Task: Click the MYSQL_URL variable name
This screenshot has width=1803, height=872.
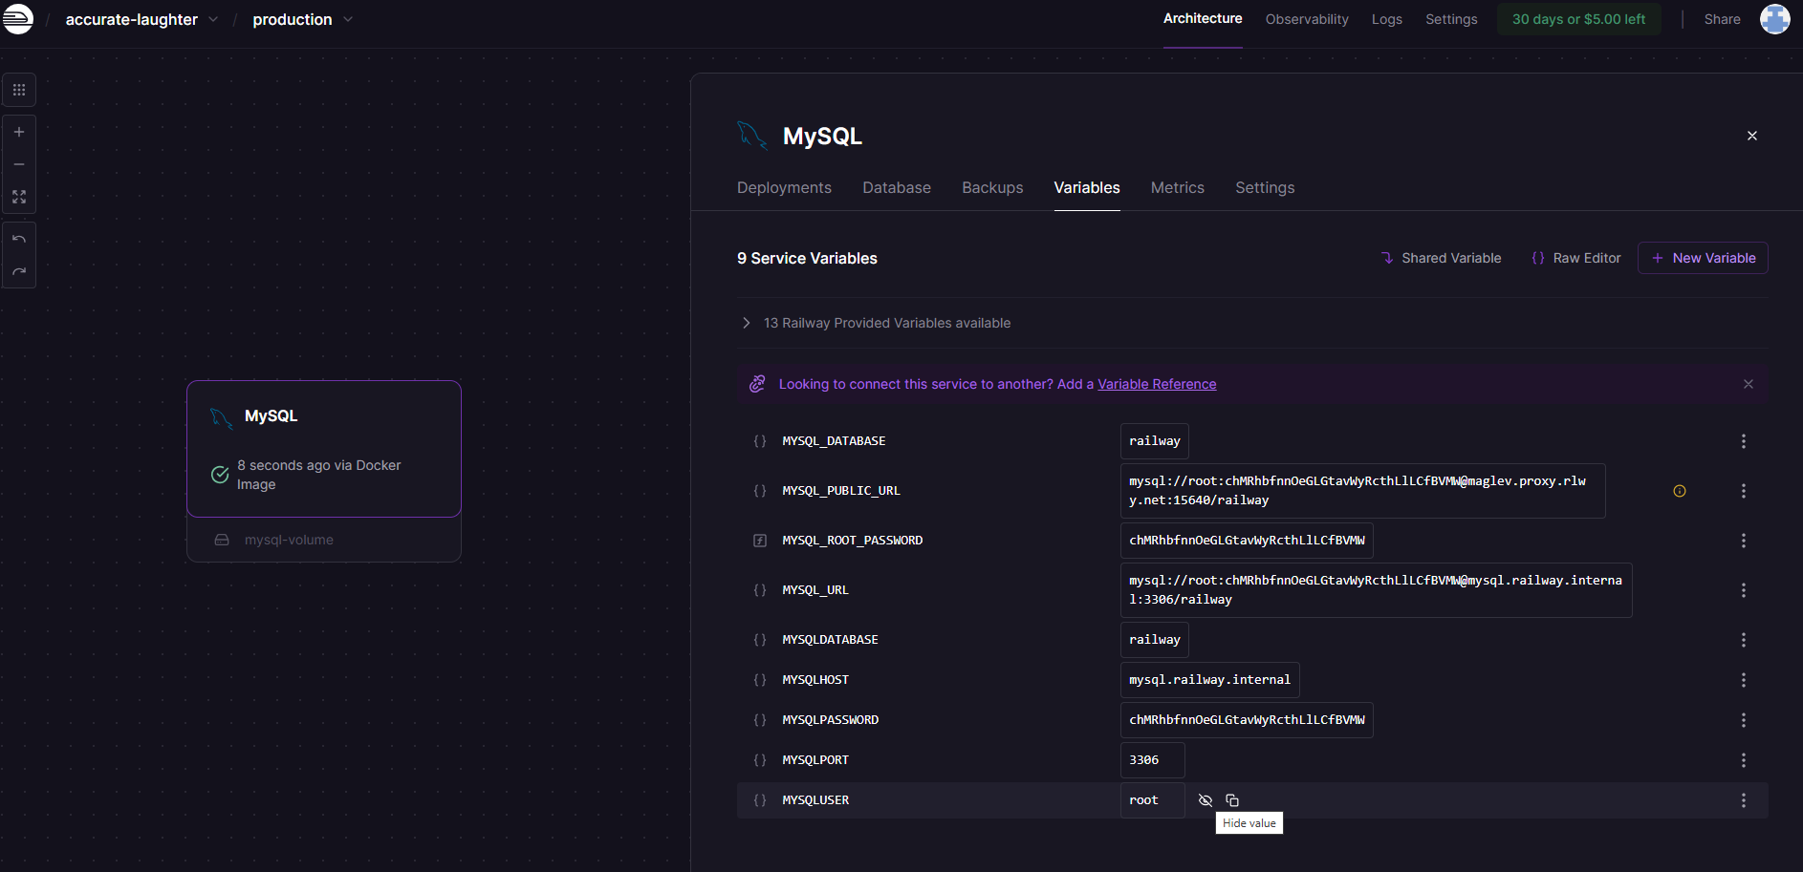Action: coord(815,590)
